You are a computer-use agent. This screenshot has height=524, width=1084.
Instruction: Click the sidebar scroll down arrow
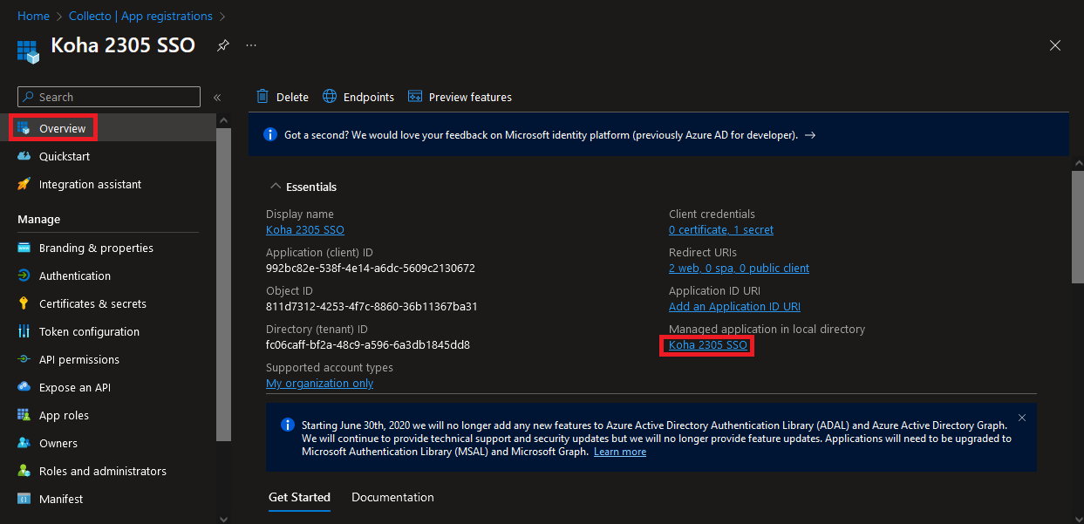click(223, 518)
